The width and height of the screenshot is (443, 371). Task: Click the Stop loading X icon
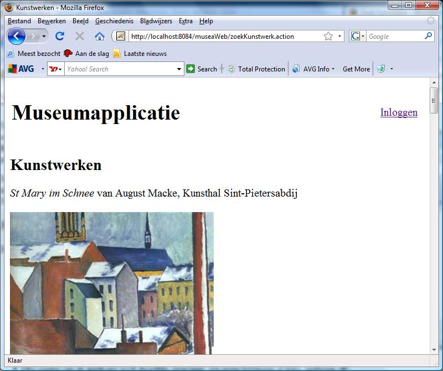tap(80, 36)
